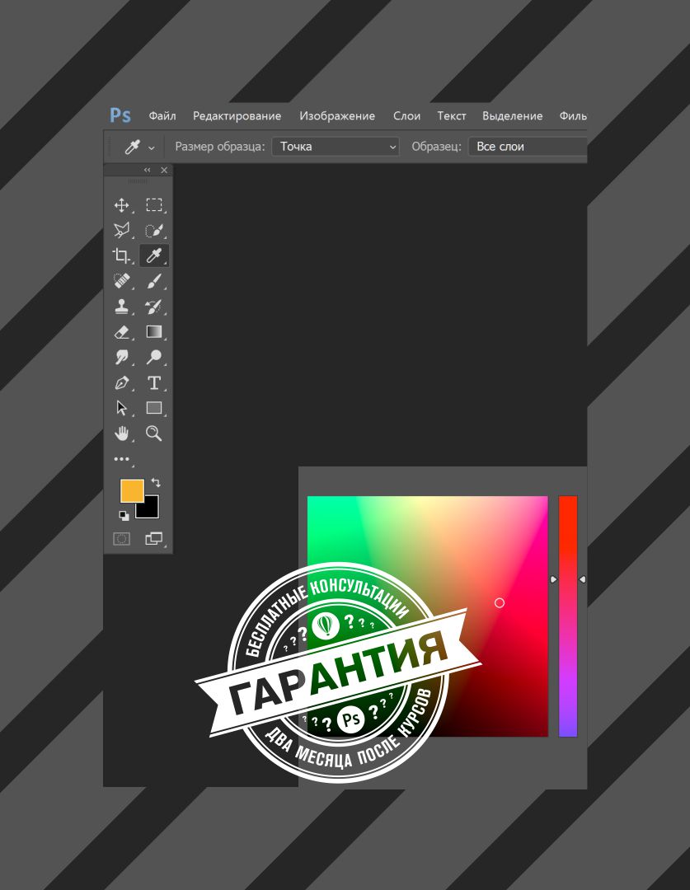Click the Horizontal Type tool
The height and width of the screenshot is (890, 690).
154,383
